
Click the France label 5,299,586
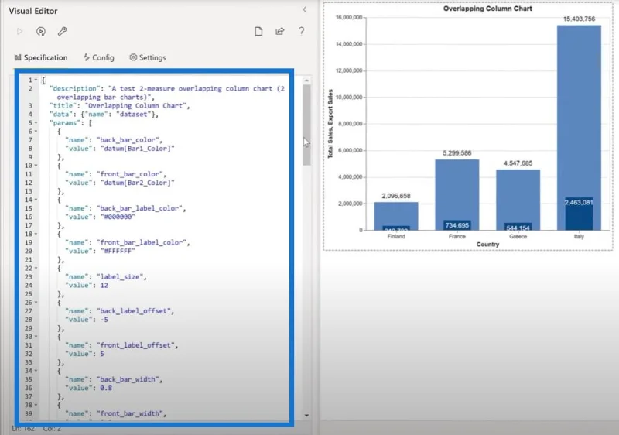click(457, 153)
